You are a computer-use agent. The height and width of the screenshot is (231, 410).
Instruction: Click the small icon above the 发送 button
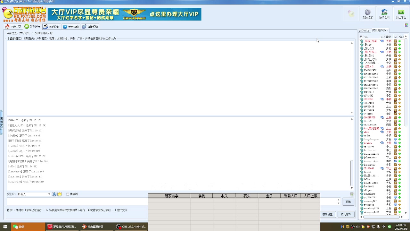[x=352, y=194]
